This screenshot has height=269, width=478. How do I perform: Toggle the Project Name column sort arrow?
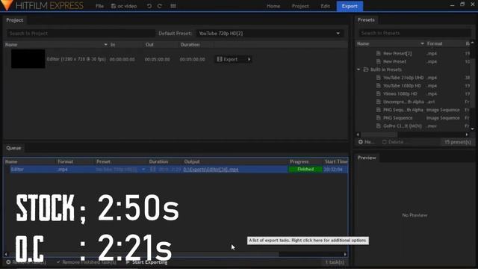pyautogui.click(x=105, y=45)
